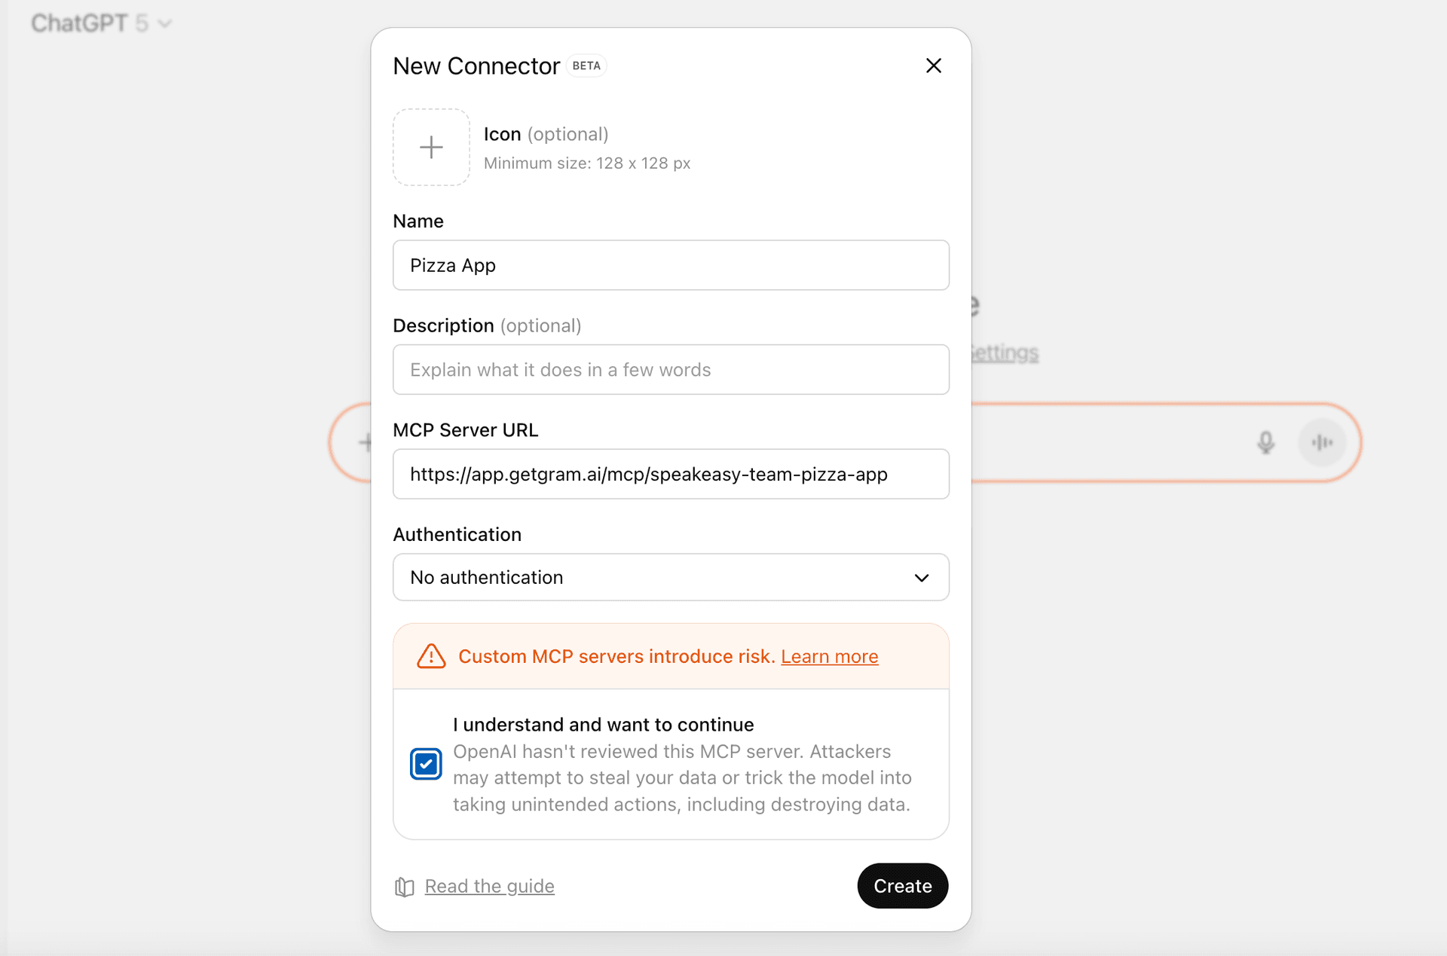This screenshot has height=956, width=1447.
Task: Open voice mode via the waveform icon
Action: (x=1322, y=443)
